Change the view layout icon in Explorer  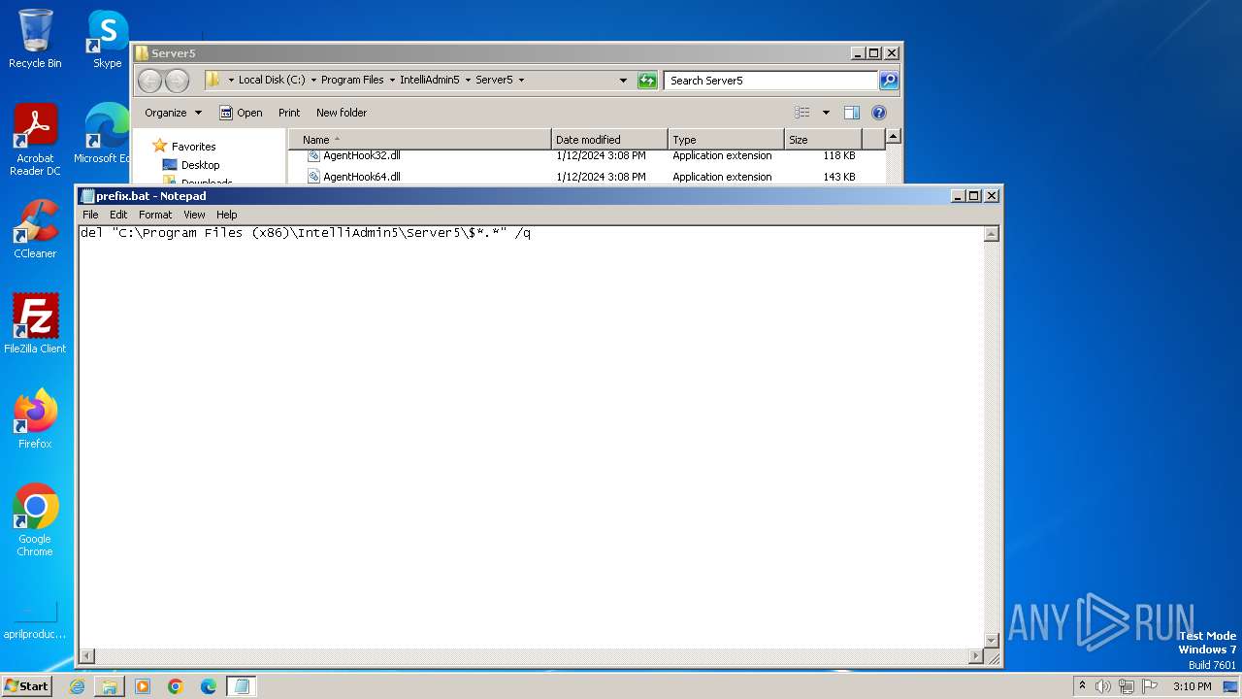click(801, 113)
